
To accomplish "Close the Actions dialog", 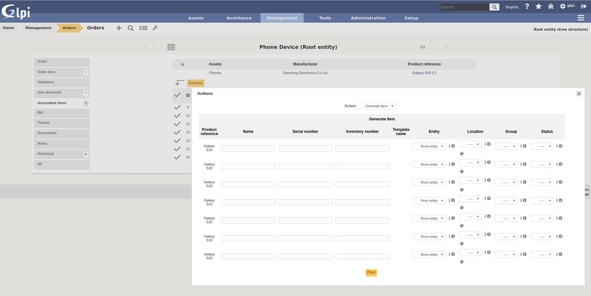I will [x=579, y=94].
